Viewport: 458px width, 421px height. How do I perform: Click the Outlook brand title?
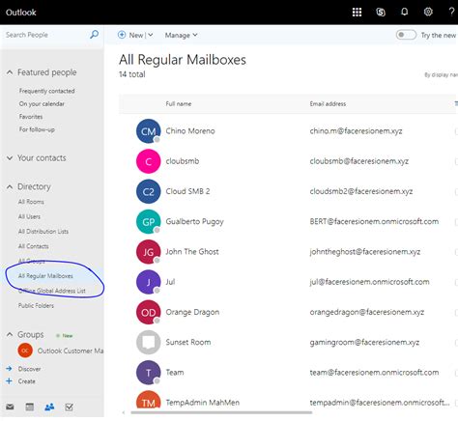21,13
